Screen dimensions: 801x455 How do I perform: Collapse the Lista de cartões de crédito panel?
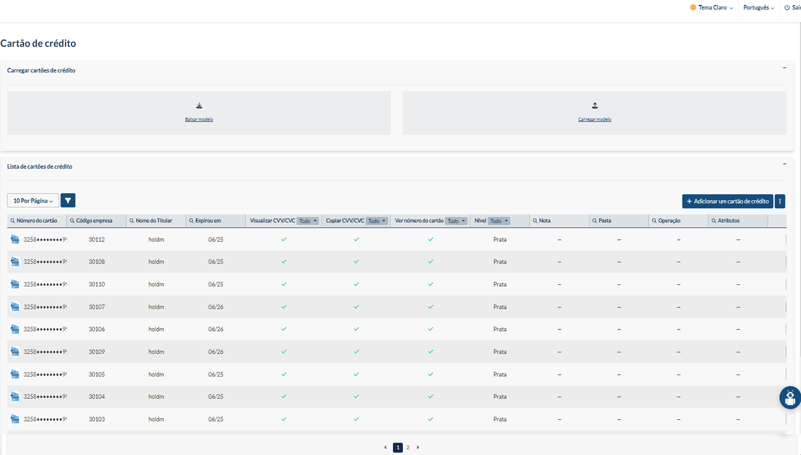click(x=785, y=164)
